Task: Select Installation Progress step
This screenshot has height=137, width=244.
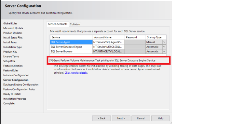Action: tap(15, 99)
